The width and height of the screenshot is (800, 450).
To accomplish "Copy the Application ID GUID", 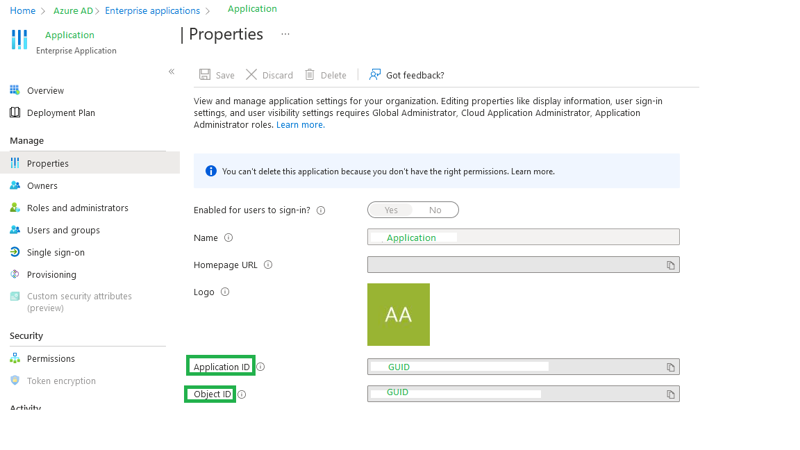I will [x=670, y=367].
